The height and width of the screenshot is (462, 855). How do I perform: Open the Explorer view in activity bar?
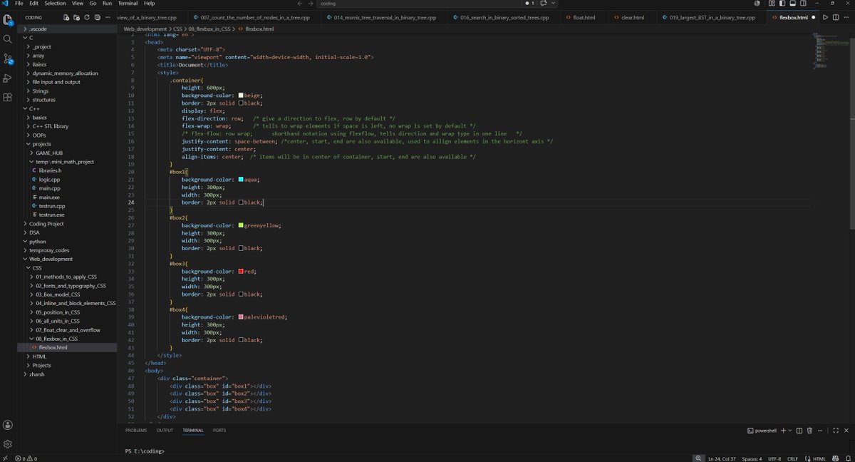pyautogui.click(x=8, y=19)
